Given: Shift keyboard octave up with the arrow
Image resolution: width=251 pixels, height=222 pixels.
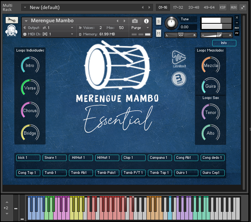Looking at the screenshot, I should 7,202.
